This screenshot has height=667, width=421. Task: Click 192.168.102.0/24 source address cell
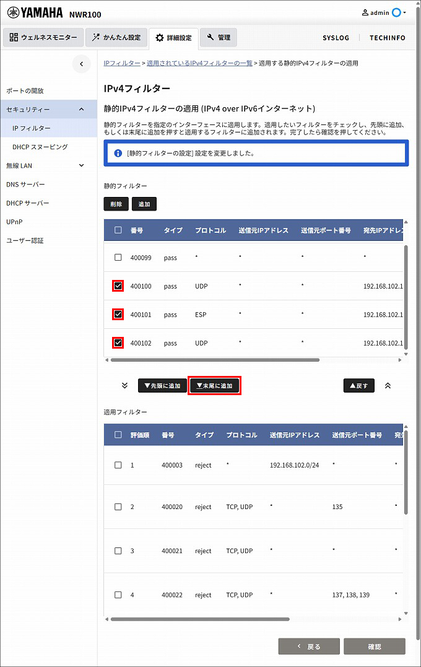pyautogui.click(x=294, y=465)
